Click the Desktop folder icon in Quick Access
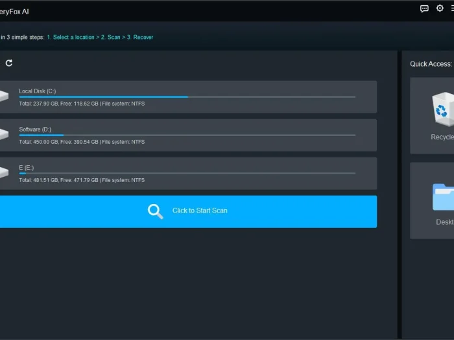This screenshot has width=454, height=340. tap(444, 196)
